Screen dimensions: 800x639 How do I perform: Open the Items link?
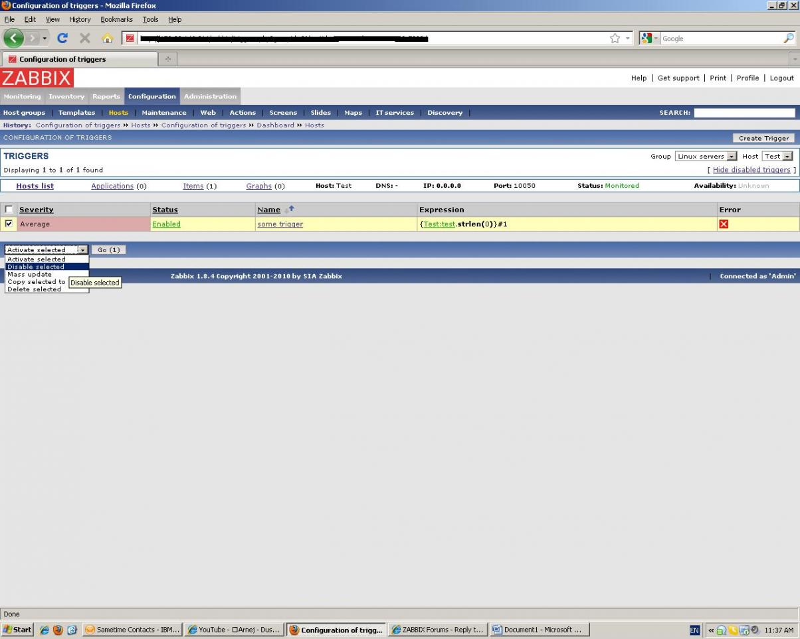tap(193, 186)
